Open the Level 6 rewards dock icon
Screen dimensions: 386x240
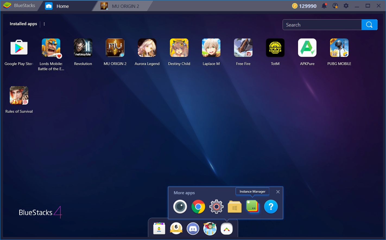[x=176, y=229]
